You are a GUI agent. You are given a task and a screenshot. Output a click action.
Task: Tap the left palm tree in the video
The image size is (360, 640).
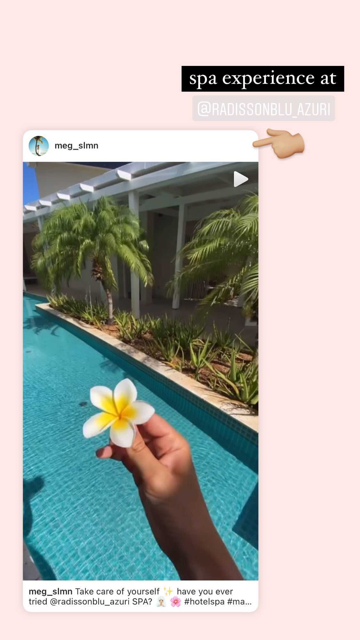(93, 253)
